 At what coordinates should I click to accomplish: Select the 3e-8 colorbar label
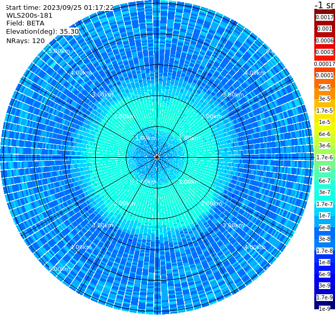[x=325, y=239]
